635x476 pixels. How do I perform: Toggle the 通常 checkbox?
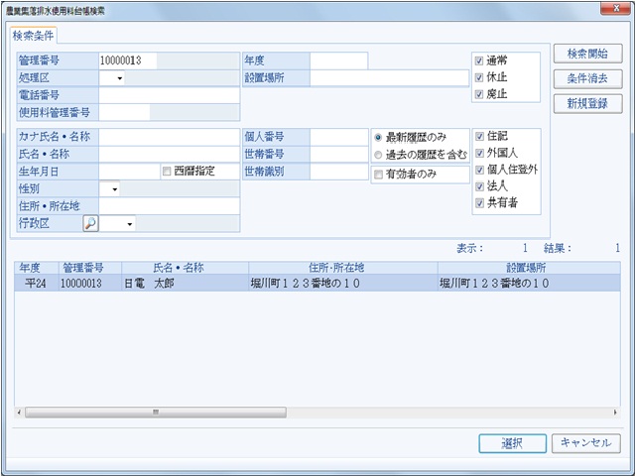coord(479,59)
